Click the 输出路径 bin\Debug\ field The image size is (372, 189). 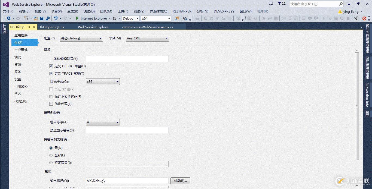pyautogui.click(x=127, y=181)
